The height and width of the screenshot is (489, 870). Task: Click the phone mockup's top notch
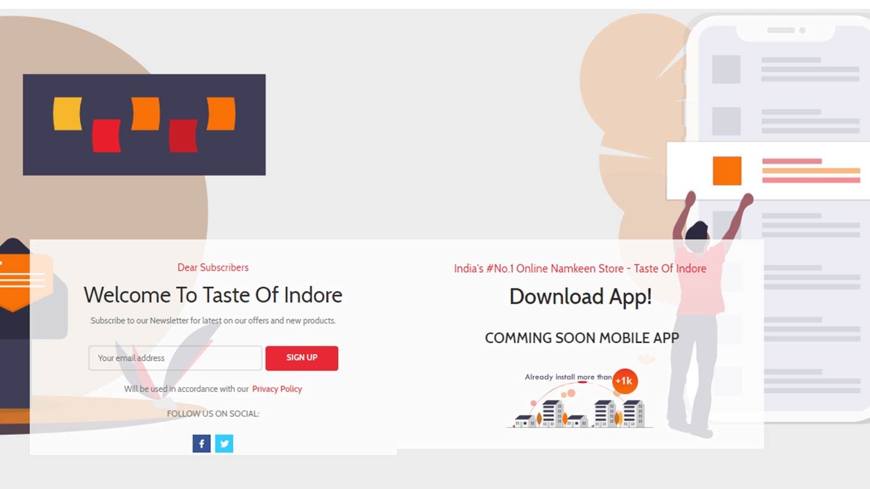(x=786, y=31)
